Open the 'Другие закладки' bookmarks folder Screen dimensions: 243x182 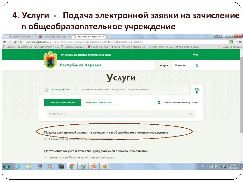[x=232, y=47]
